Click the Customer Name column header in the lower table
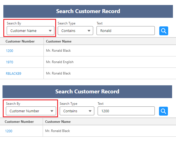 pyautogui.click(x=58, y=122)
